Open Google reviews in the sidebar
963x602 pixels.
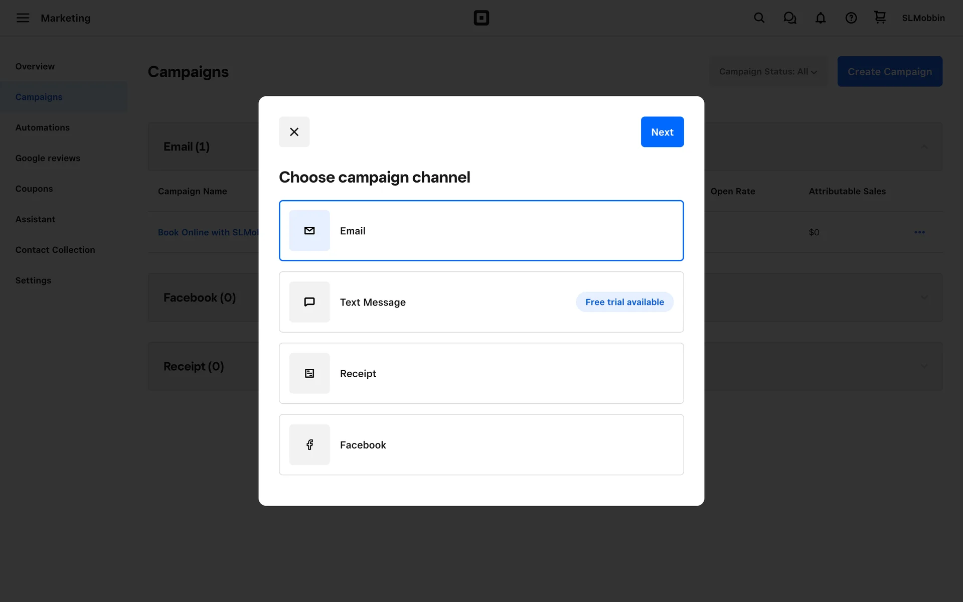(48, 158)
